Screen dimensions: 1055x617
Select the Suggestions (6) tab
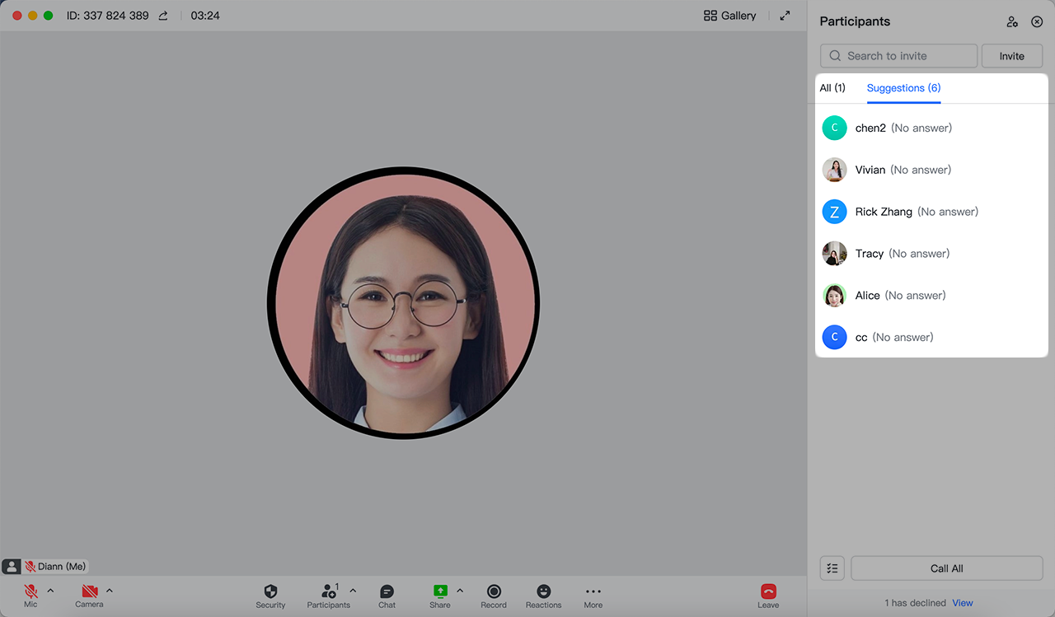pos(903,87)
